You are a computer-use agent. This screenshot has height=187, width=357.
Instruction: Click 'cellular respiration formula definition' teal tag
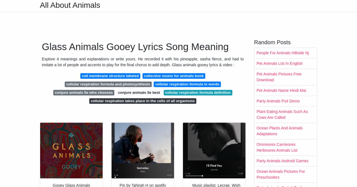pyautogui.click(x=198, y=93)
